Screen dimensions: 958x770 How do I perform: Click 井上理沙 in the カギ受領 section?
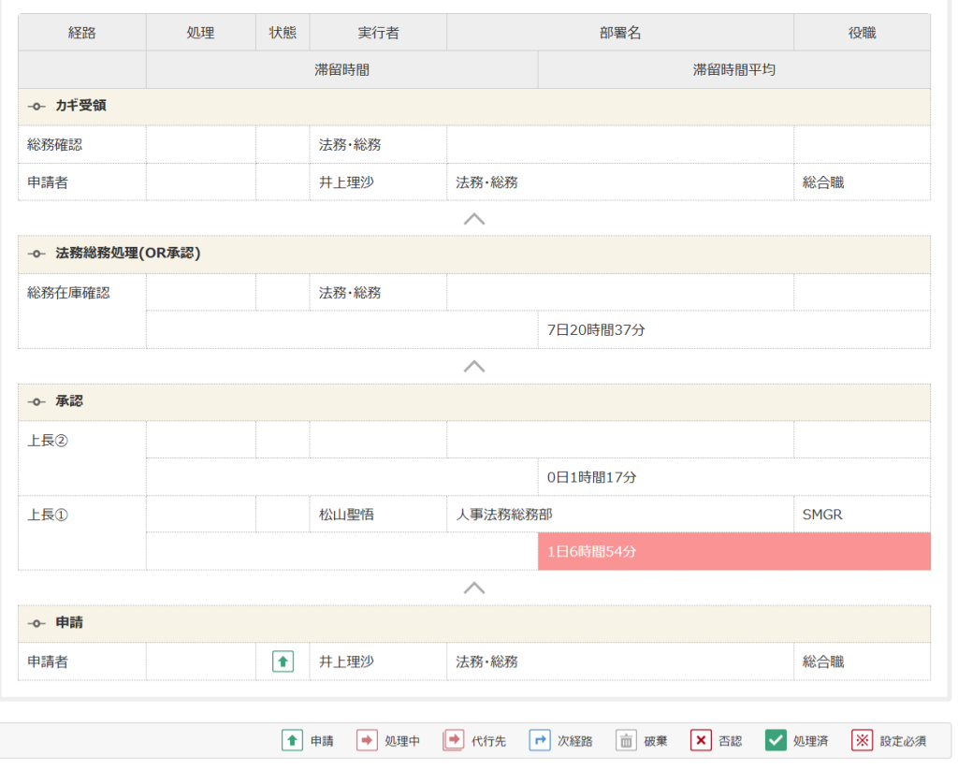click(346, 182)
